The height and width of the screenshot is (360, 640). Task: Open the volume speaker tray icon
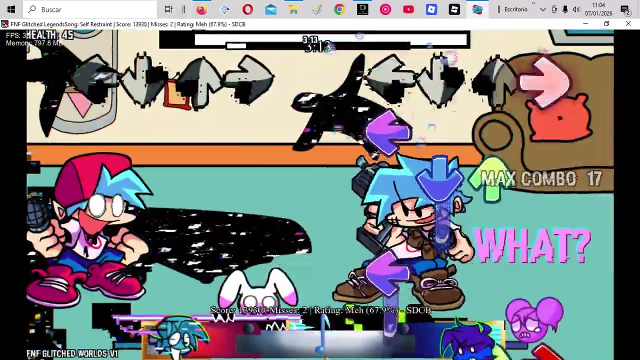click(x=576, y=9)
